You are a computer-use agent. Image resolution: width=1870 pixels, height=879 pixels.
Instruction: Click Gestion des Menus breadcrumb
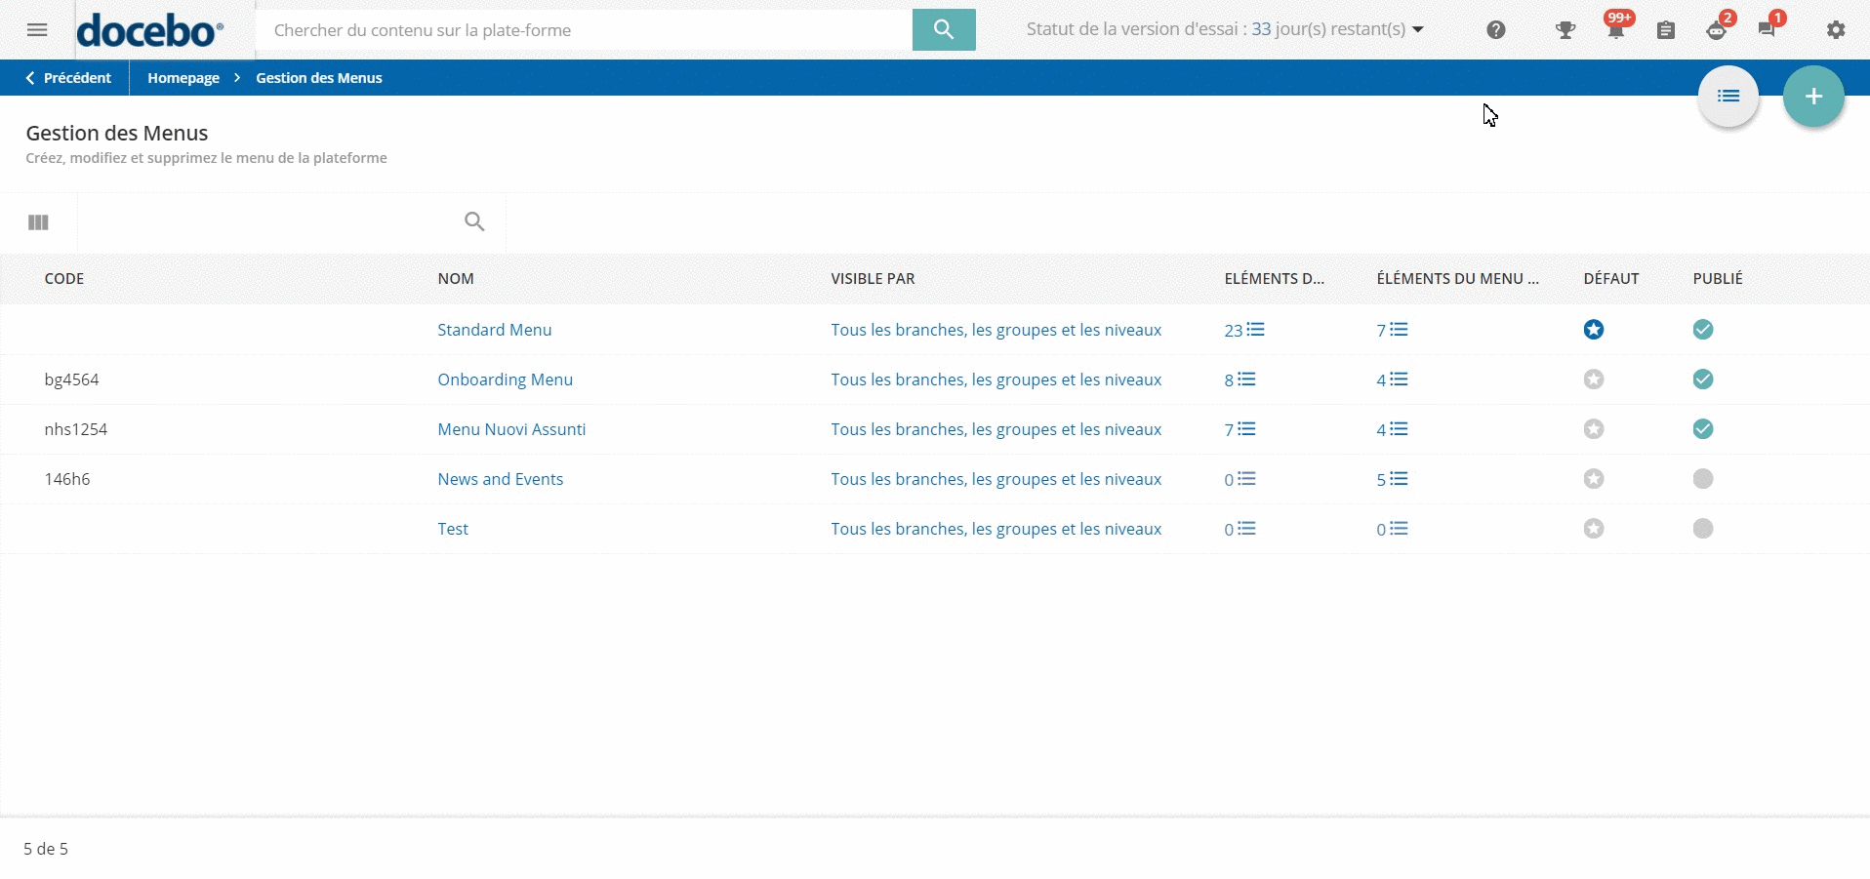(319, 78)
